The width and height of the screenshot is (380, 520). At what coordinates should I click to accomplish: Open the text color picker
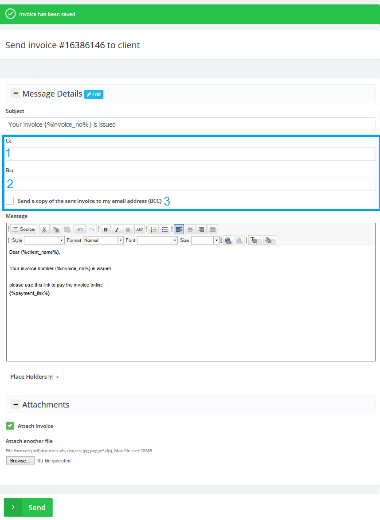coord(255,240)
